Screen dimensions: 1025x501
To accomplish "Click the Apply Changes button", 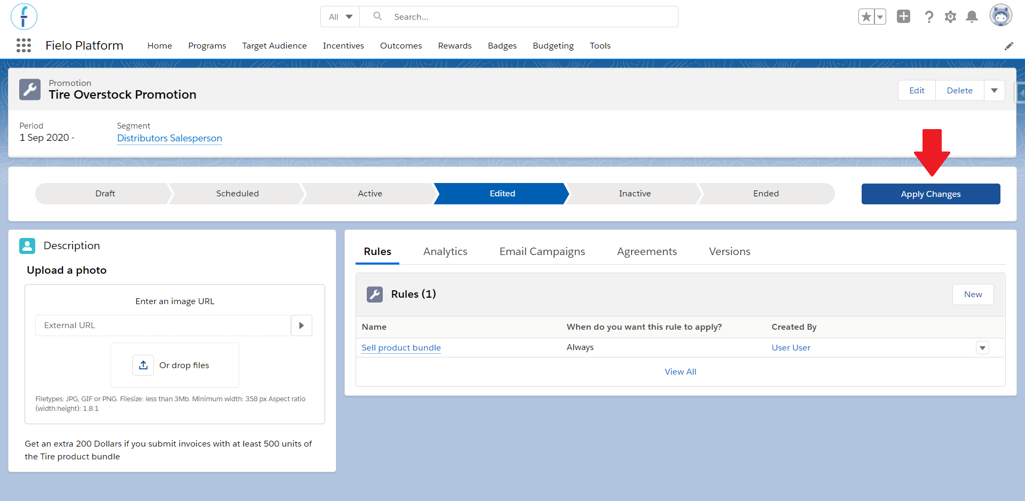I will click(931, 194).
